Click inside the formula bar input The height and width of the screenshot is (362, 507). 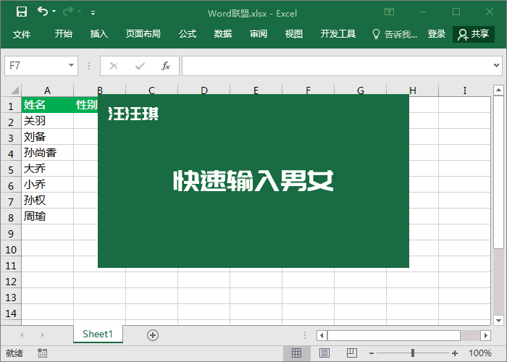pyautogui.click(x=338, y=66)
